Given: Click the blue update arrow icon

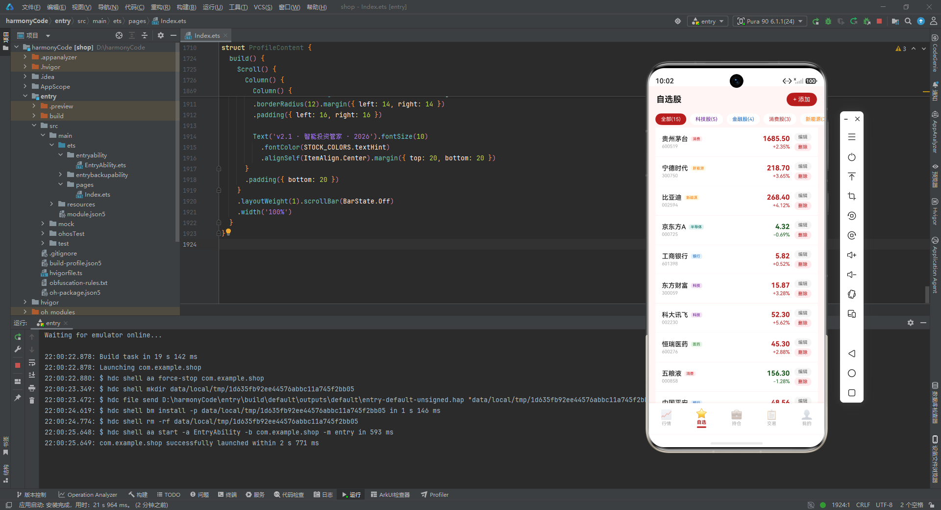Looking at the screenshot, I should click(x=921, y=21).
